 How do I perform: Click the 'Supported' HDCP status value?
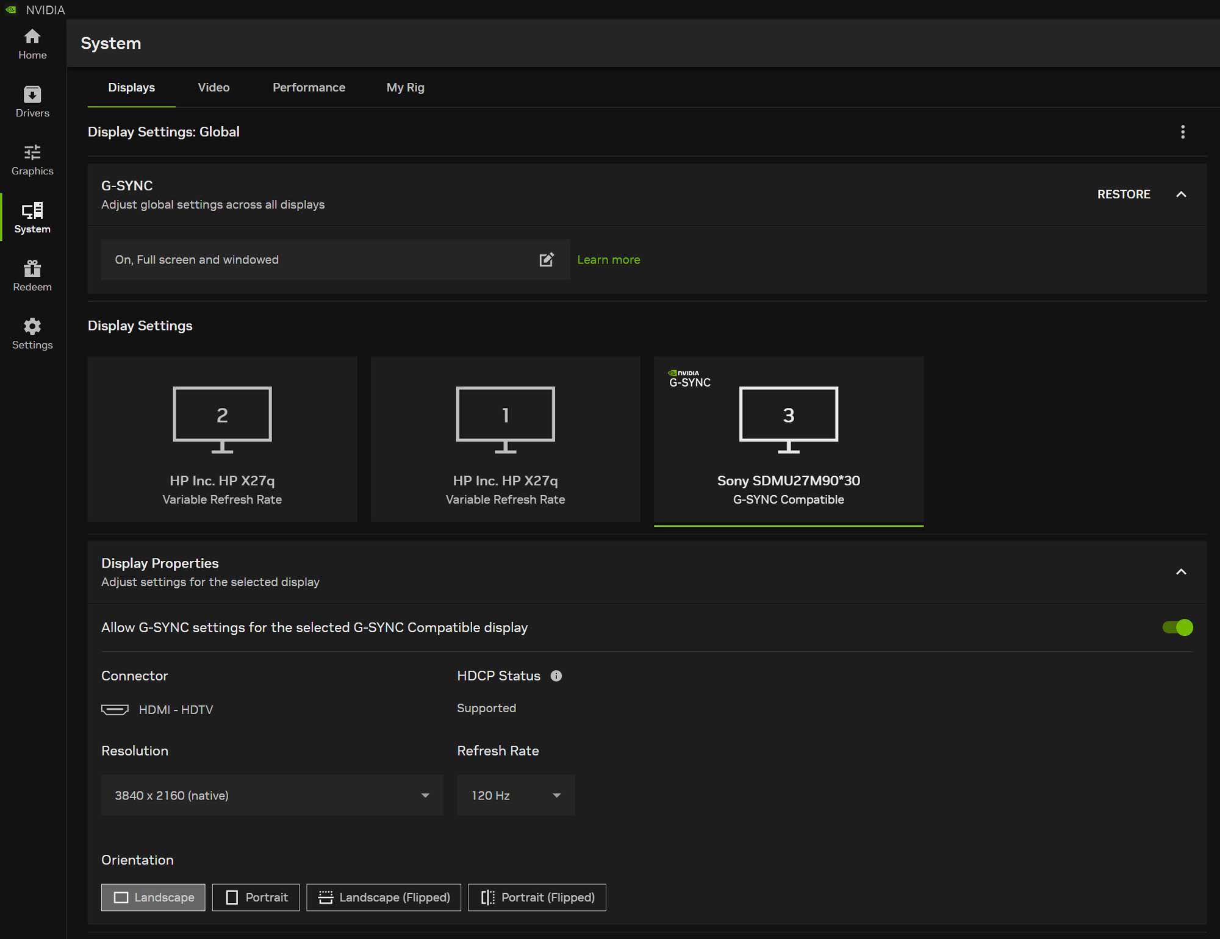point(486,708)
